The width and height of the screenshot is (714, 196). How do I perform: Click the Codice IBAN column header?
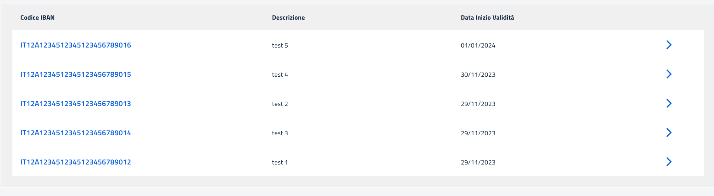pos(38,17)
